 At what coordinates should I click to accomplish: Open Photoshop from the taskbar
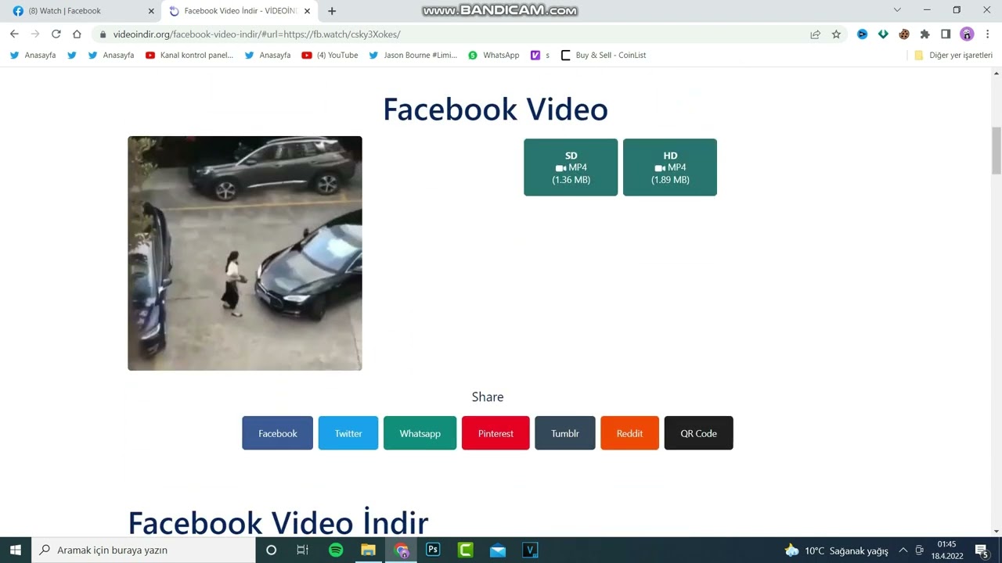pos(433,550)
